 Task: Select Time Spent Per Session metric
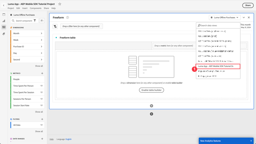(x=27, y=92)
